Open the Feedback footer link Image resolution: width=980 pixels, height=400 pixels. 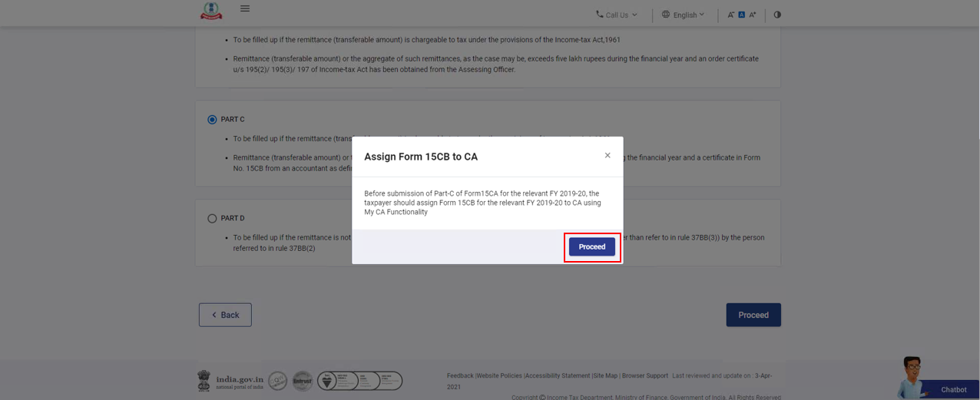tap(460, 376)
